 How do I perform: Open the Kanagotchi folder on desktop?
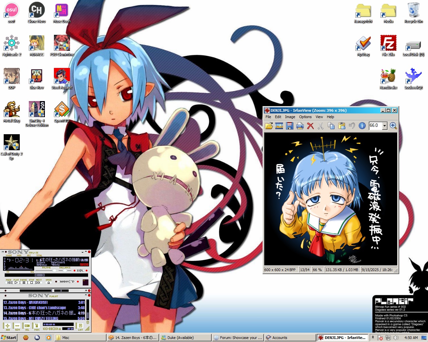click(x=363, y=12)
